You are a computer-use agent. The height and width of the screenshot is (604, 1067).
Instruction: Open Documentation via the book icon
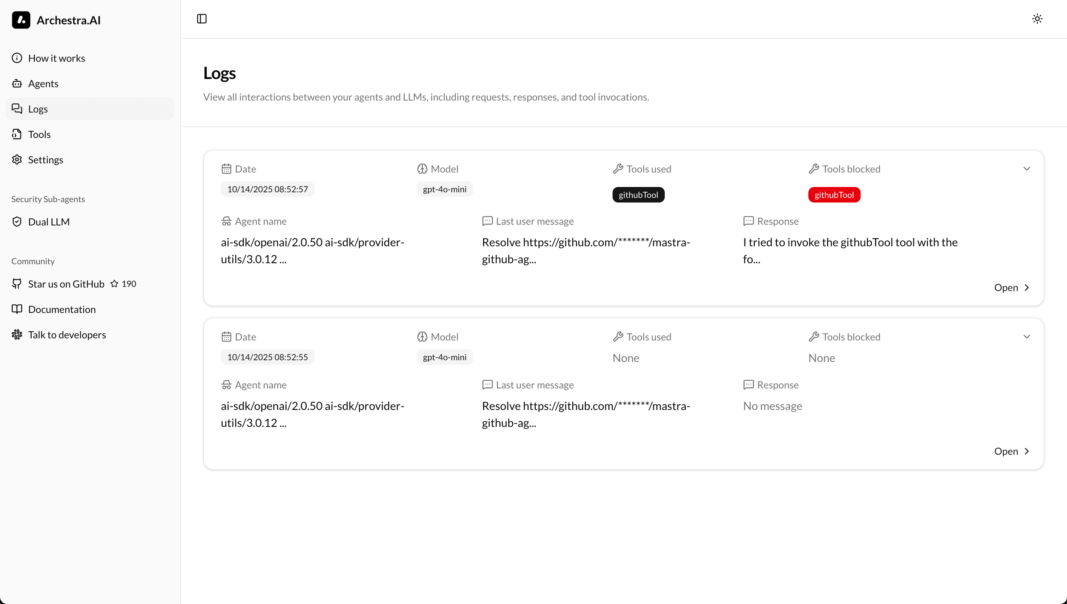coord(17,309)
